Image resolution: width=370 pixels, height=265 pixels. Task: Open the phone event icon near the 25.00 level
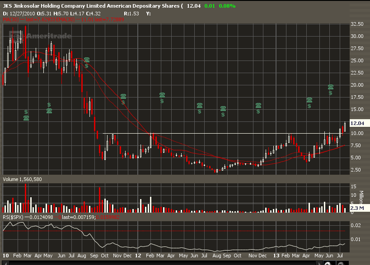[x=87, y=60]
